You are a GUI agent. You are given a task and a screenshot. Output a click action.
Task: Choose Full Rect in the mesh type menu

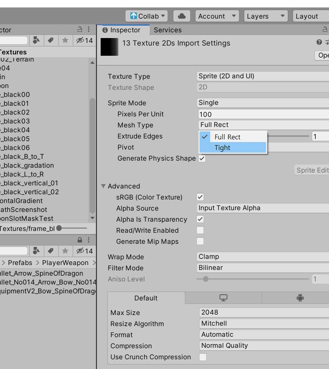(233, 137)
